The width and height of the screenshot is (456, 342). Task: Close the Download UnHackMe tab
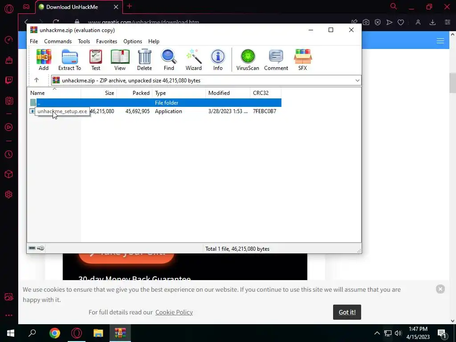(x=116, y=7)
